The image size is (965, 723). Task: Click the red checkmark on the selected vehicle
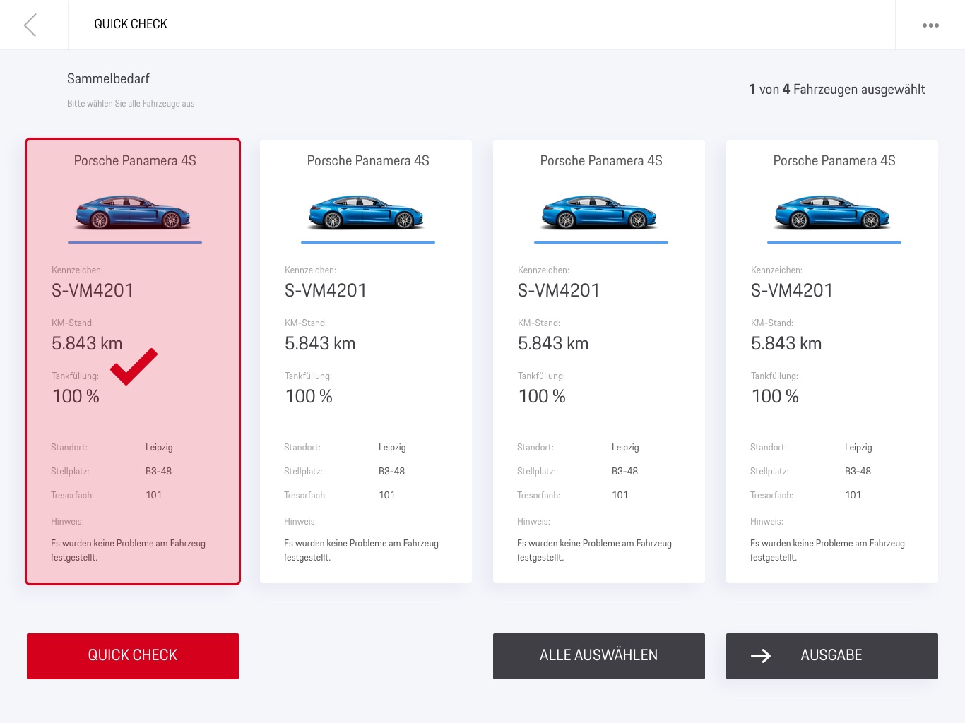click(134, 366)
